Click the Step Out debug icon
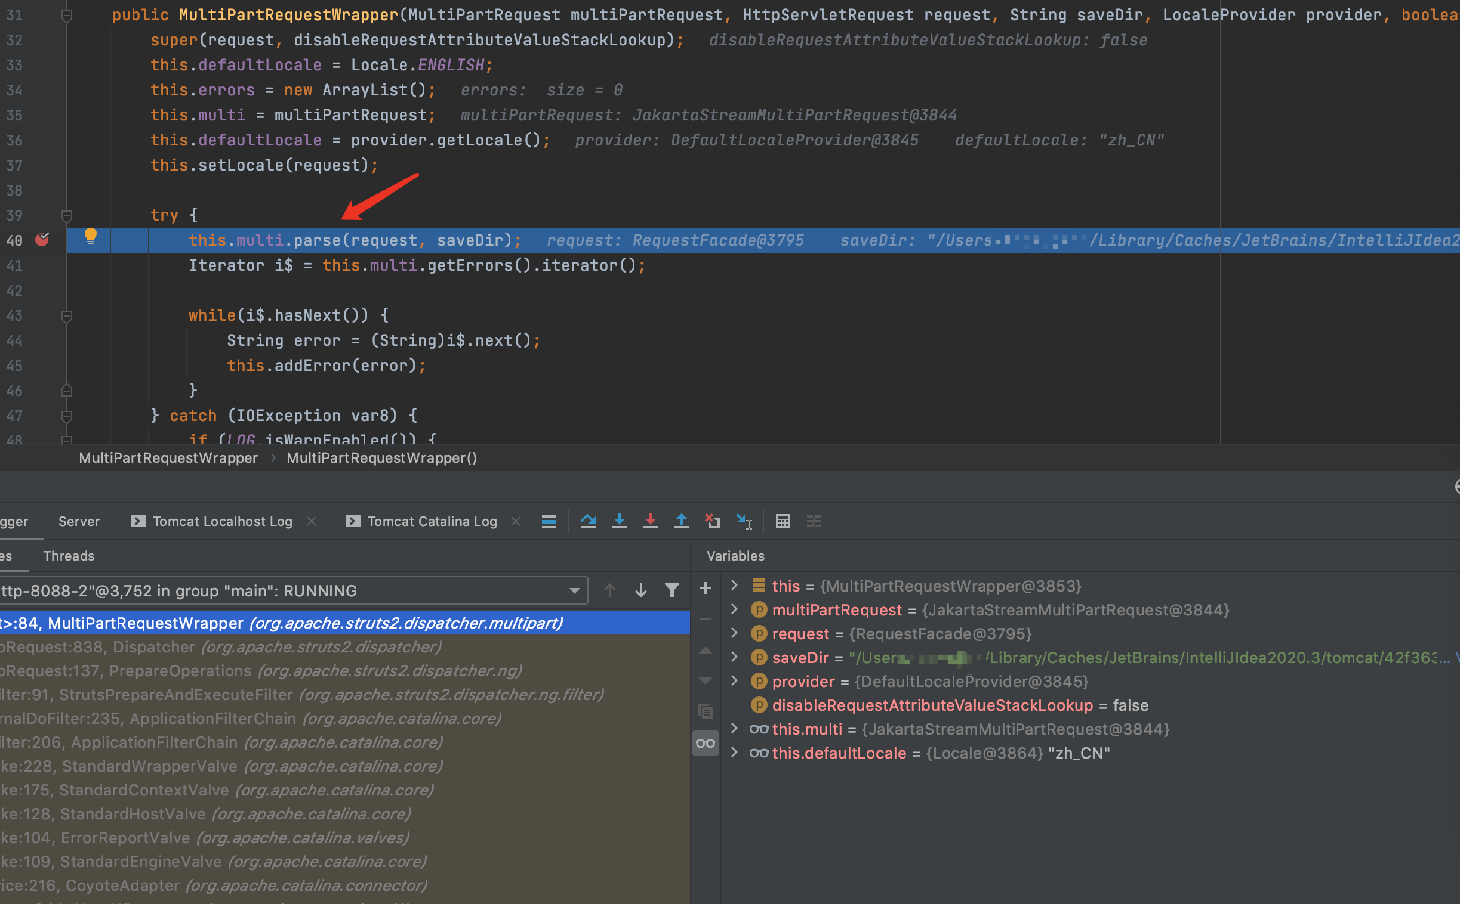Viewport: 1460px width, 904px height. (x=682, y=521)
